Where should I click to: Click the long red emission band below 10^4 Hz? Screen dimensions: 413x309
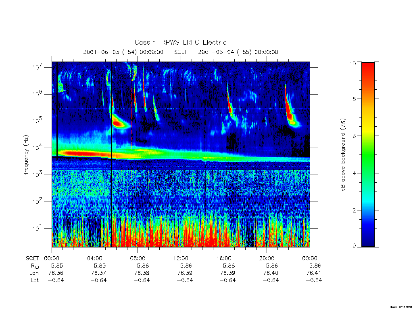click(x=84, y=153)
